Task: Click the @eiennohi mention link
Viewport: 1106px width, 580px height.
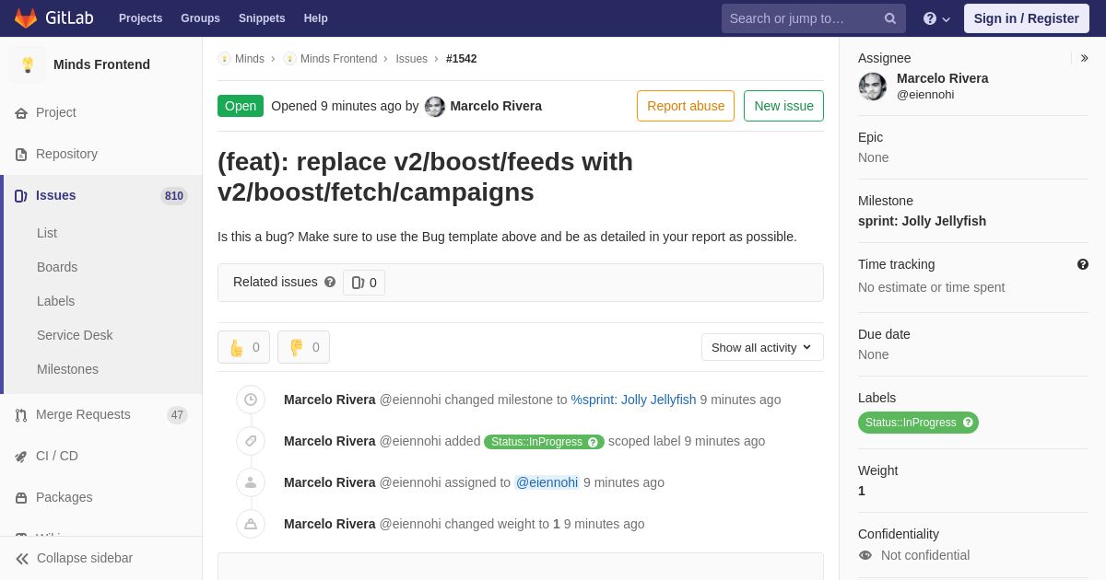Action: [x=547, y=482]
